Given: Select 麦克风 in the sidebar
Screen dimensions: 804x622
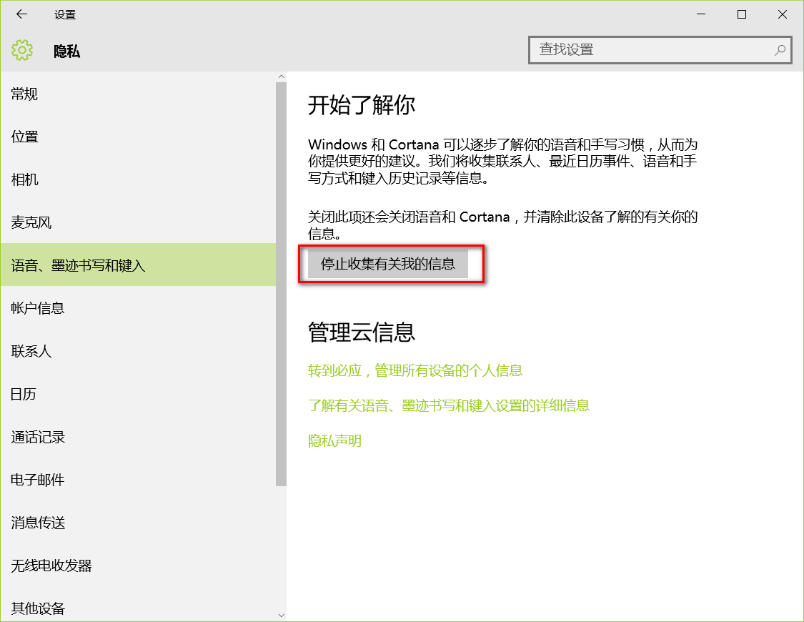Looking at the screenshot, I should (138, 222).
